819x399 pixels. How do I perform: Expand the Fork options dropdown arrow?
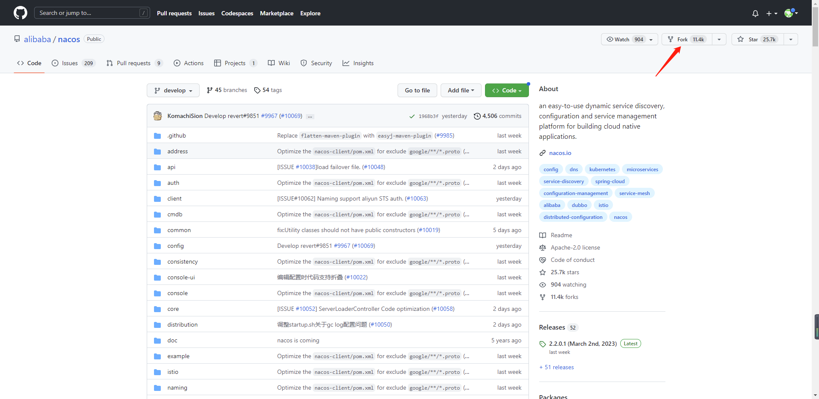tap(719, 39)
